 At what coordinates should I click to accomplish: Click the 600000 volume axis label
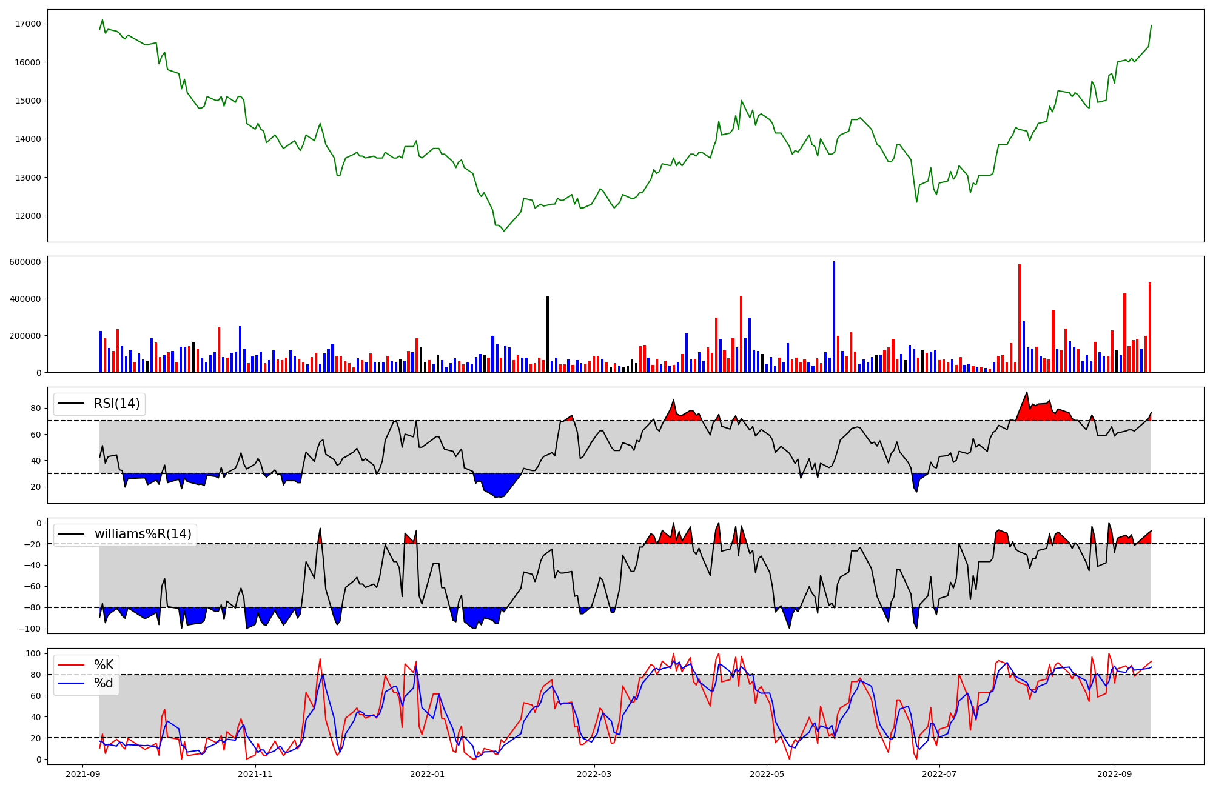[x=25, y=262]
